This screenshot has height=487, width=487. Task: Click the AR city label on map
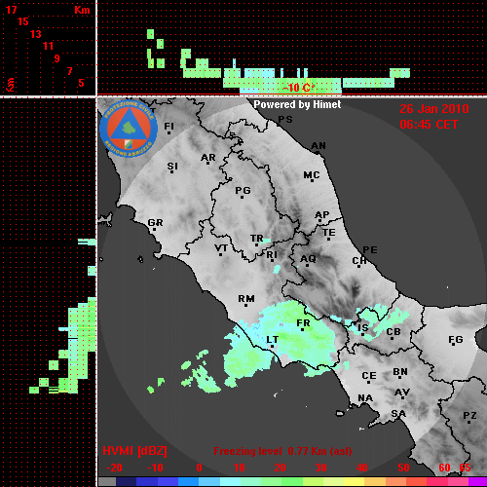point(208,158)
